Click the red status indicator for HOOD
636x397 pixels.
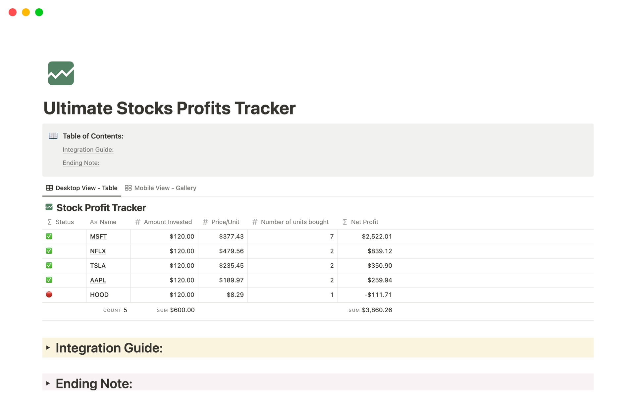[49, 294]
